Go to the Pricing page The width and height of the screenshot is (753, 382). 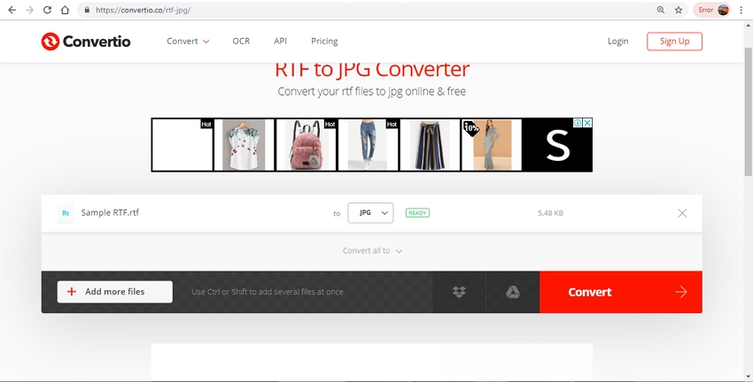(324, 42)
